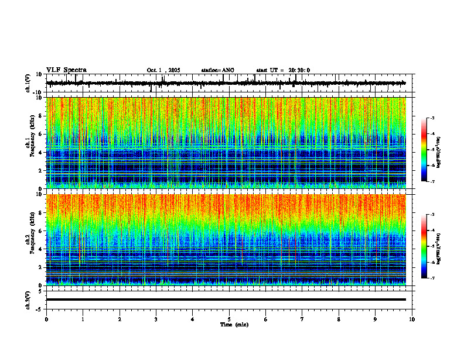Select the date text "Oct. 1 , 2025"
Image resolution: width=464 pixels, height=358 pixels.
163,70
